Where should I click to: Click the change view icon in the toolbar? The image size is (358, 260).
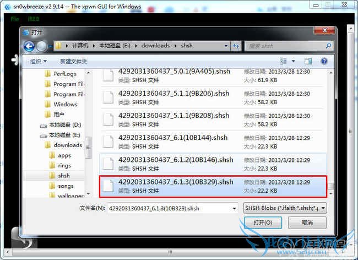pyautogui.click(x=283, y=61)
